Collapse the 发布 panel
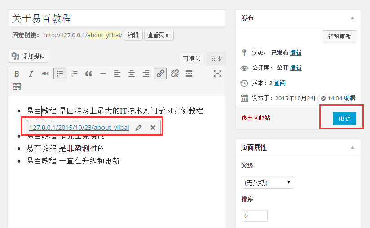Image resolution: width=370 pixels, height=228 pixels. [352, 18]
